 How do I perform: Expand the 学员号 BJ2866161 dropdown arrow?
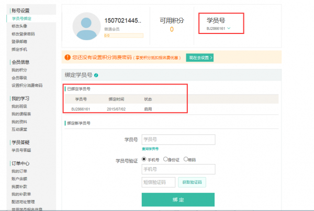click(229, 28)
